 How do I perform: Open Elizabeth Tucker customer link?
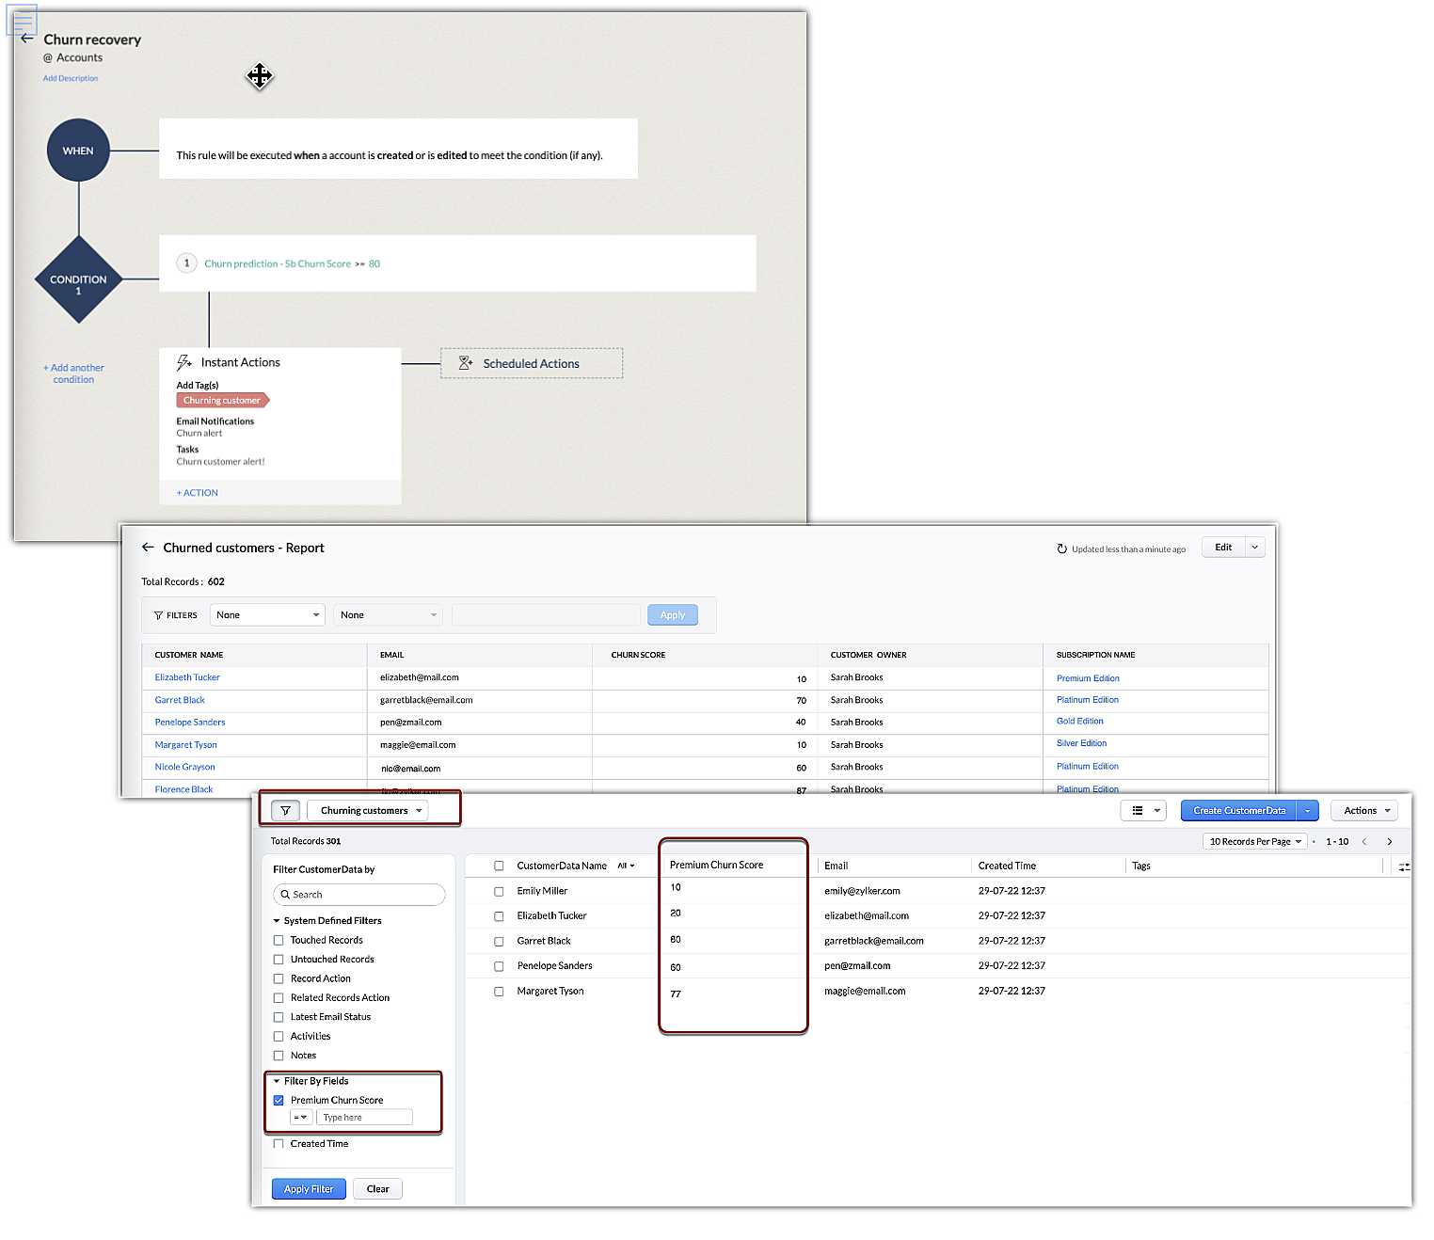187,677
